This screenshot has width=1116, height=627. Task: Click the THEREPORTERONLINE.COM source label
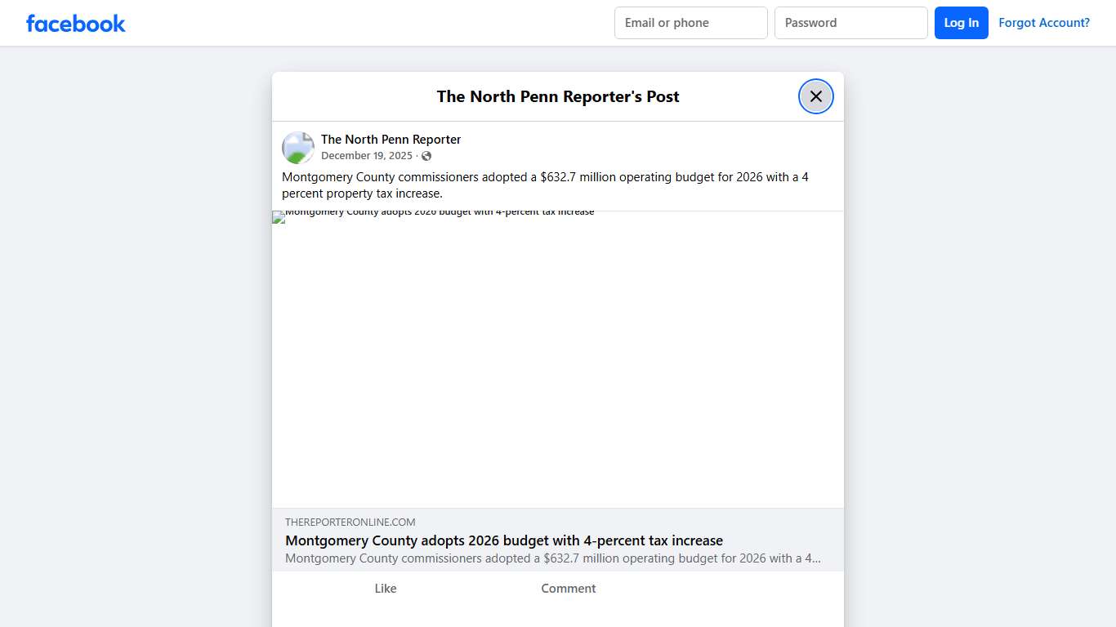pyautogui.click(x=350, y=522)
